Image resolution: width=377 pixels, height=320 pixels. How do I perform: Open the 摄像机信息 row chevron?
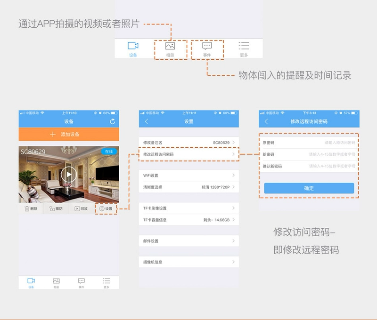tap(233, 262)
